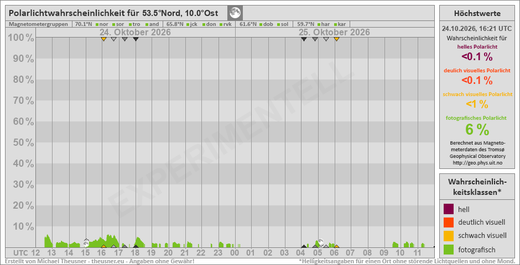The height and width of the screenshot is (265, 520).
Task: Click the green status square for station and
Action: [x=147, y=24]
